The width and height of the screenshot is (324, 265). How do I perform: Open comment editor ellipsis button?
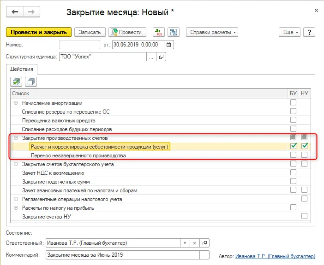click(204, 255)
